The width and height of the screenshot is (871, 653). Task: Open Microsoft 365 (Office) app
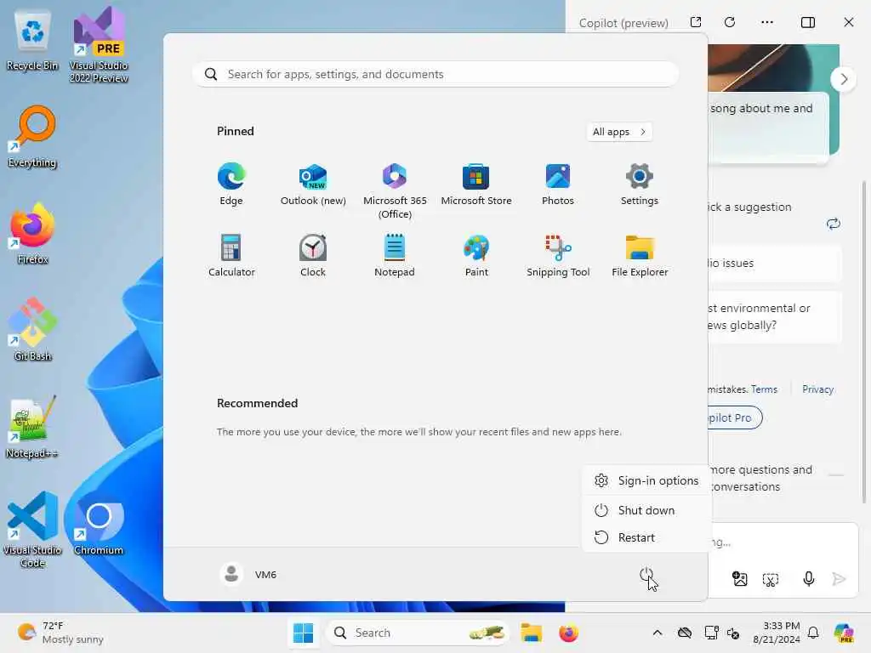395,191
